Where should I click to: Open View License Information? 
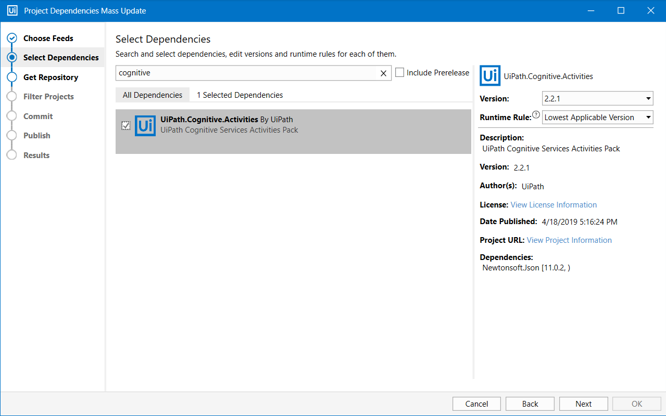[x=553, y=204]
